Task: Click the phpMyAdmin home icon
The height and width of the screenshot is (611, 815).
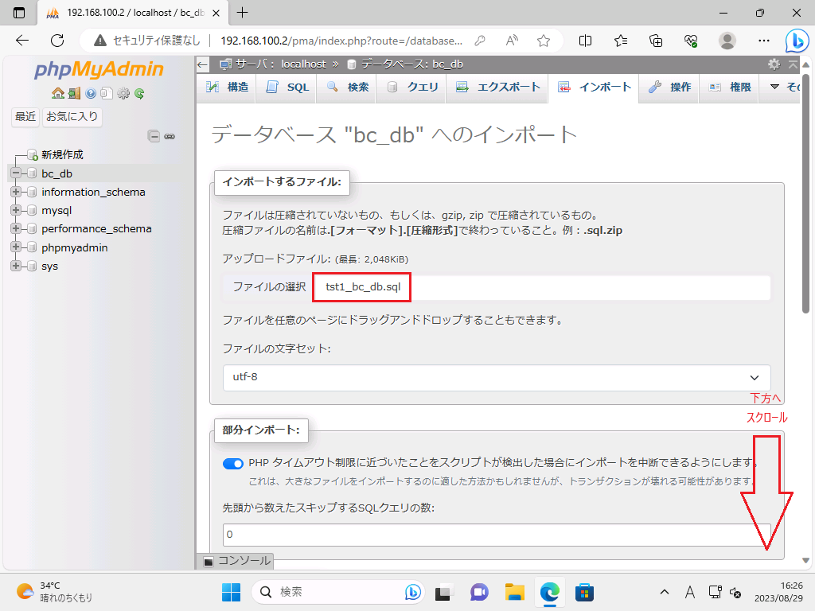Action: click(x=57, y=93)
